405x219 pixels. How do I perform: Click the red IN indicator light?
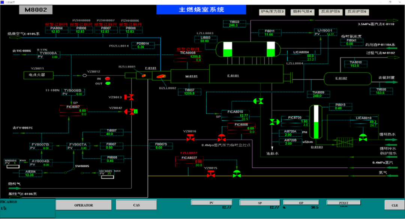point(108,79)
